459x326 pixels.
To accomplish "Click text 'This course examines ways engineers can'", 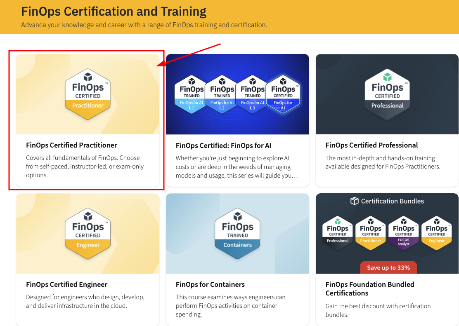I will (230, 297).
